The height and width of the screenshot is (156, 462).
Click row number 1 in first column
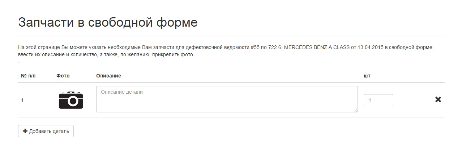[22, 100]
